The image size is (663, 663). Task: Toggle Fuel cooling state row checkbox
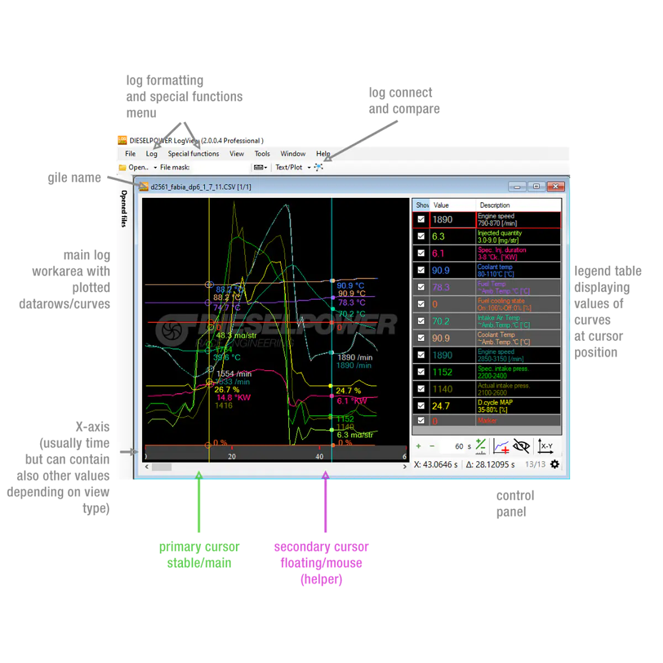click(421, 304)
